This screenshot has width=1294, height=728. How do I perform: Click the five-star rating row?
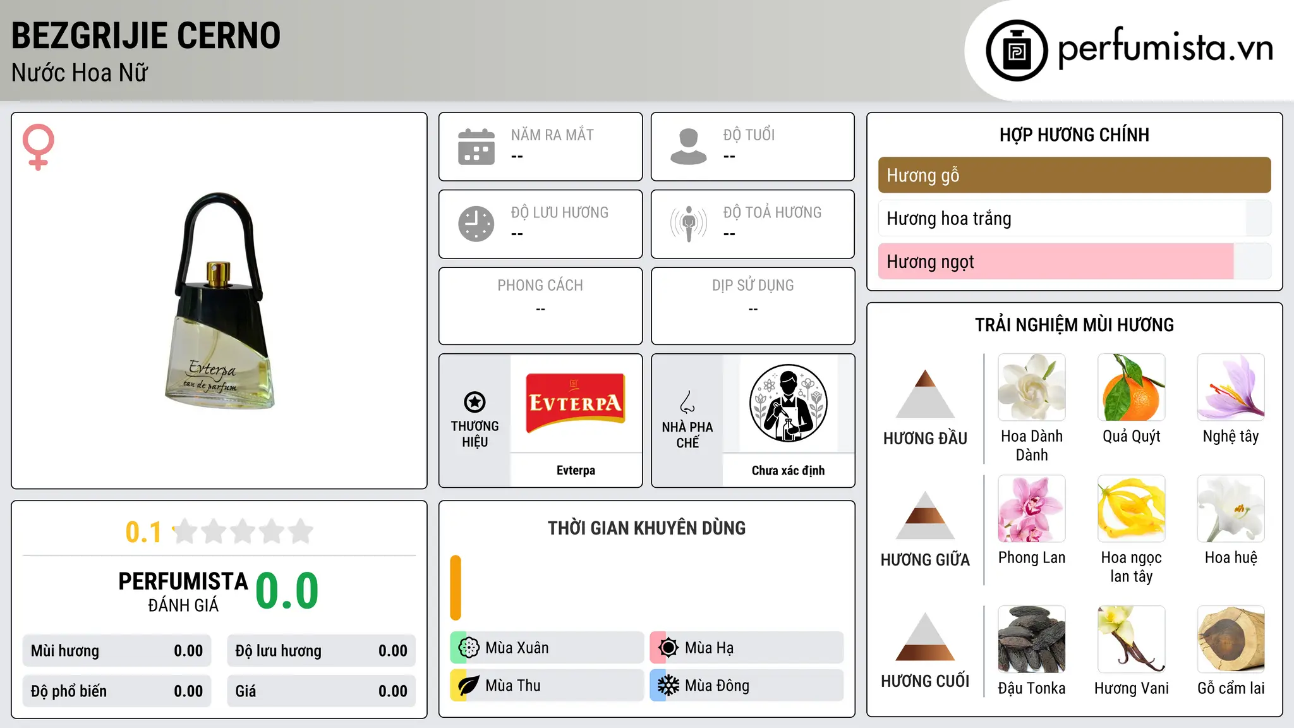pyautogui.click(x=243, y=531)
